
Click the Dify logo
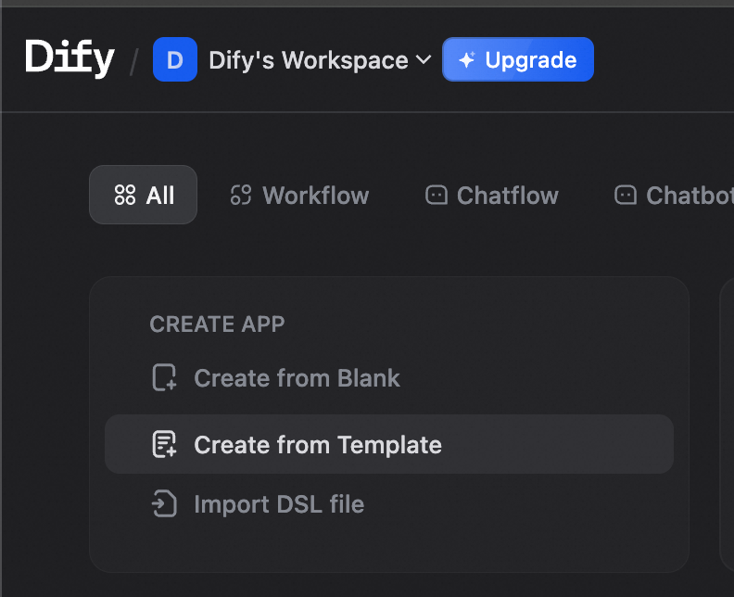coord(70,58)
